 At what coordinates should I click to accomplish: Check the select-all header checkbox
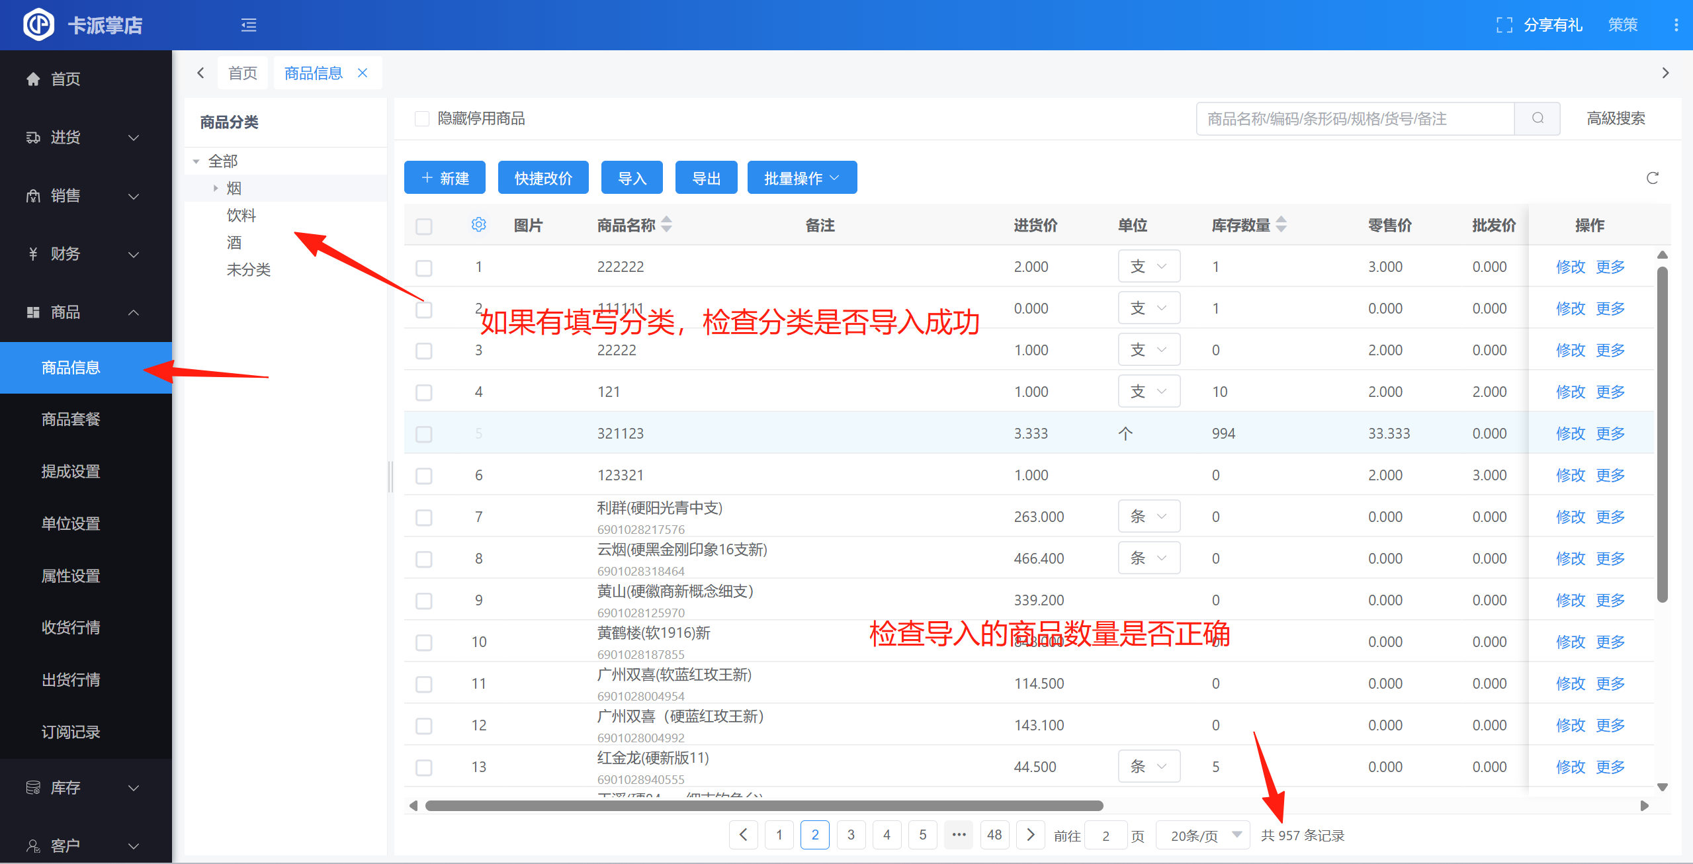424,226
